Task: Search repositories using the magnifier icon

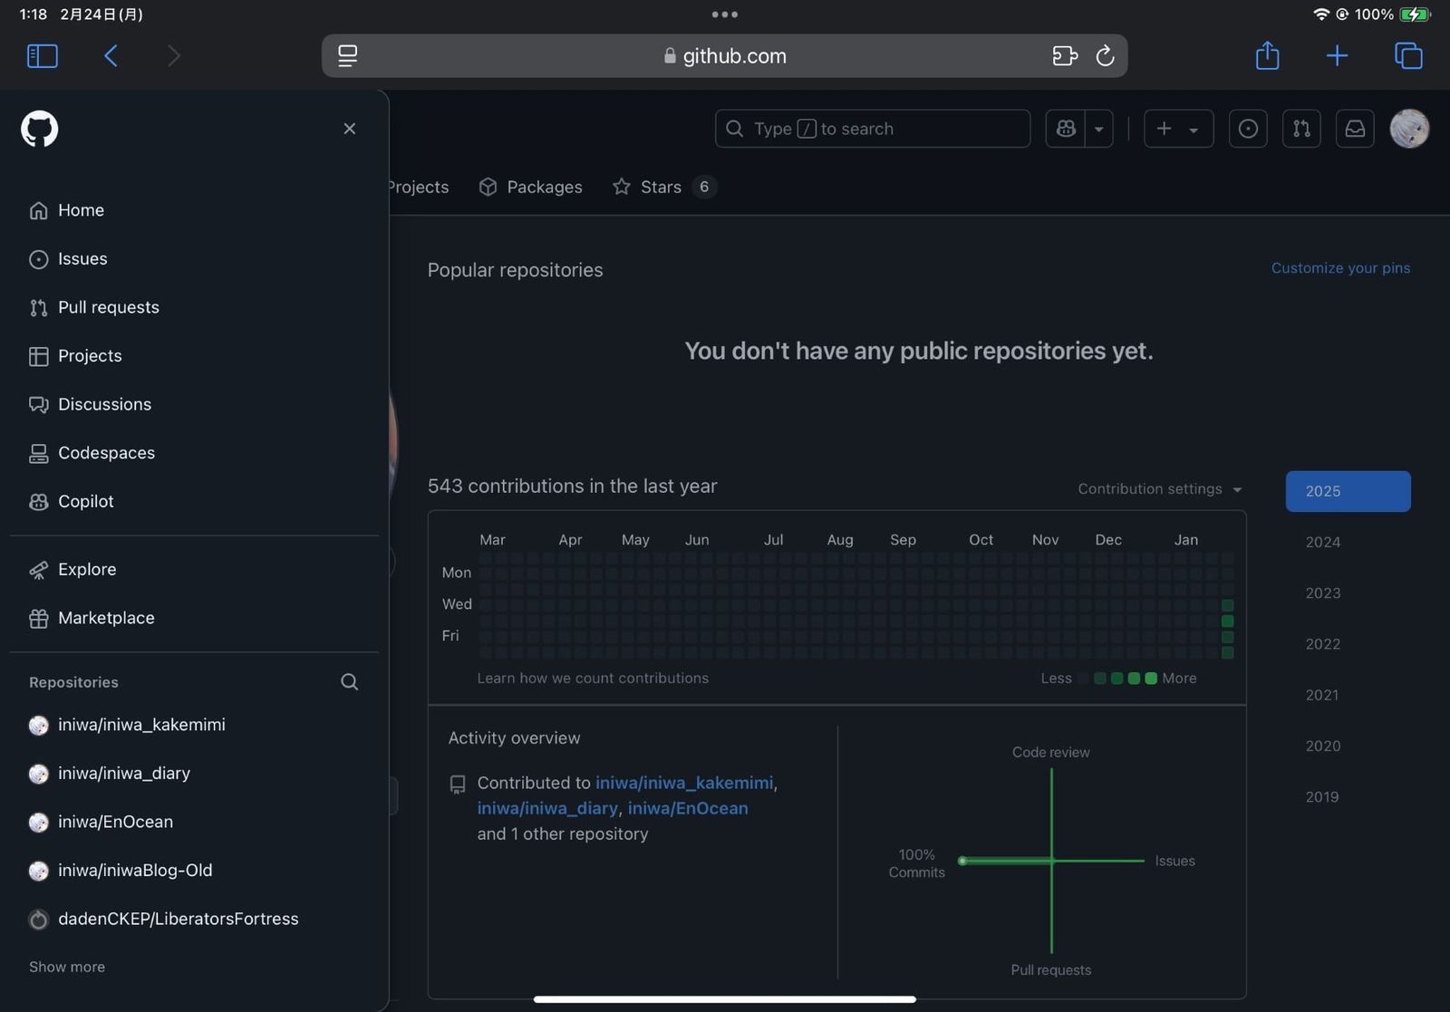Action: 349,682
